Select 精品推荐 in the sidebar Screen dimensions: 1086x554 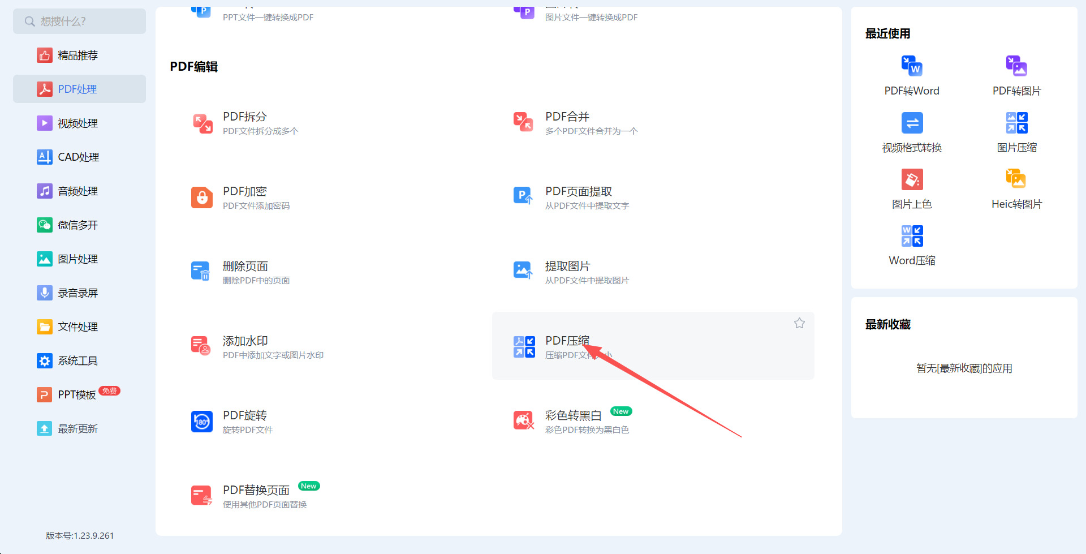(79, 55)
